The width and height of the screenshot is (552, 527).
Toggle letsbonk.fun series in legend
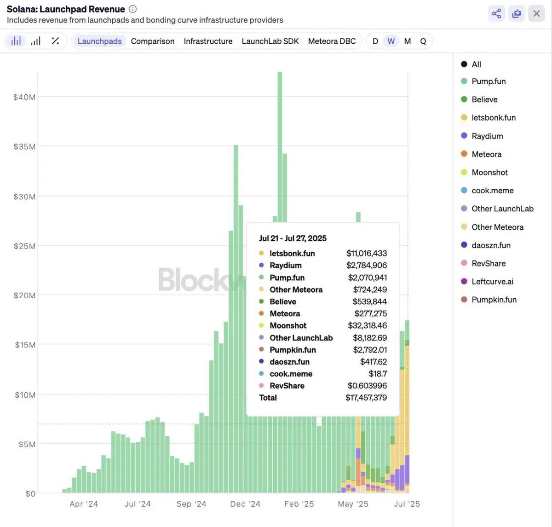point(489,118)
